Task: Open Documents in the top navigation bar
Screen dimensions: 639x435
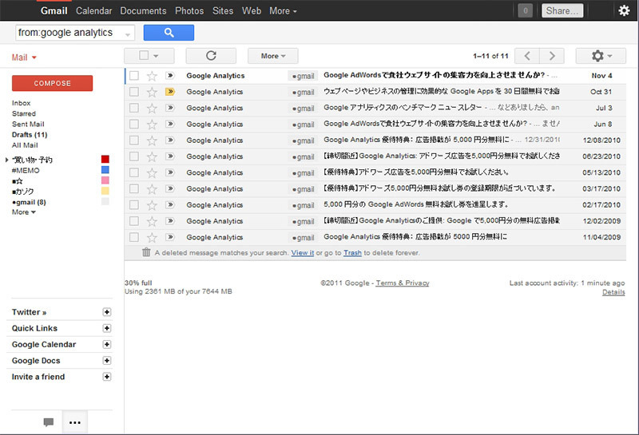Action: [143, 11]
